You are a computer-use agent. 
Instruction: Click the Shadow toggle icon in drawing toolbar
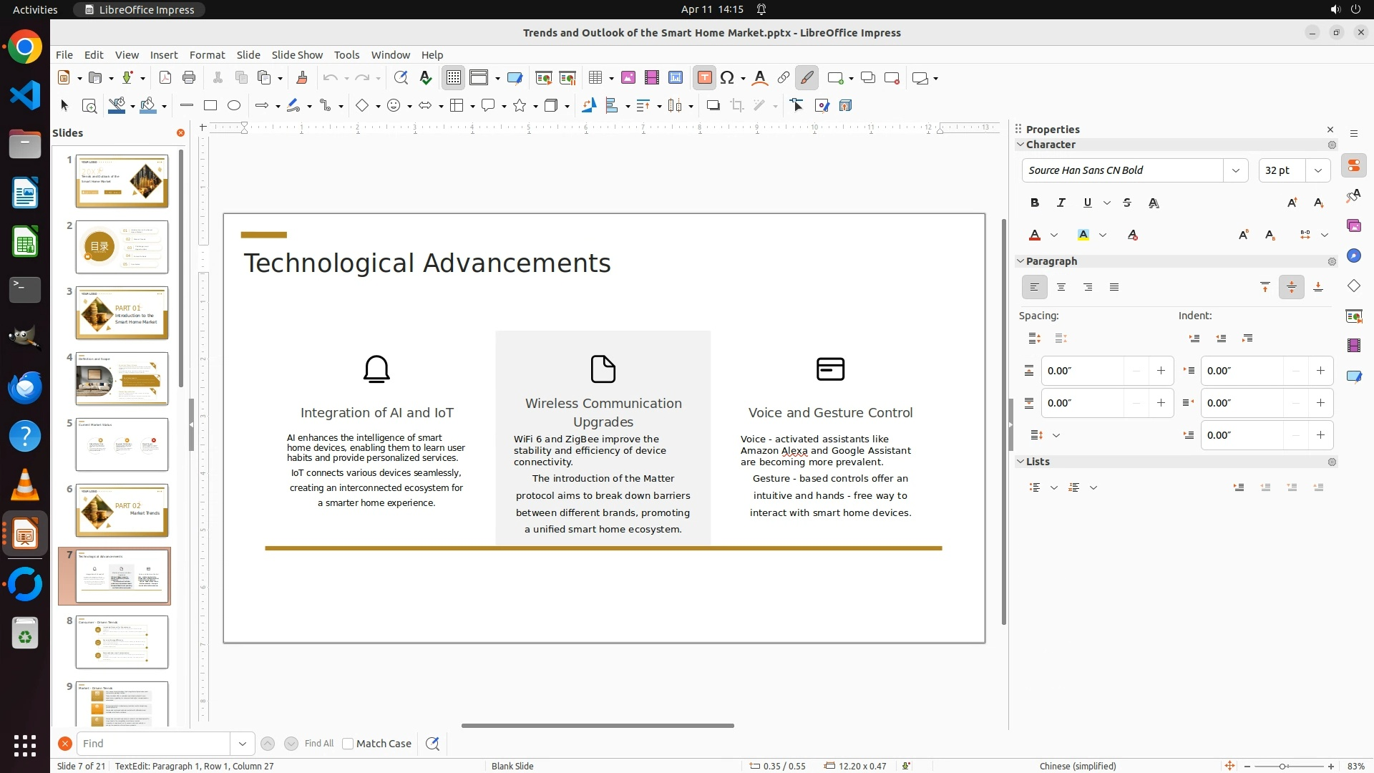(x=713, y=106)
